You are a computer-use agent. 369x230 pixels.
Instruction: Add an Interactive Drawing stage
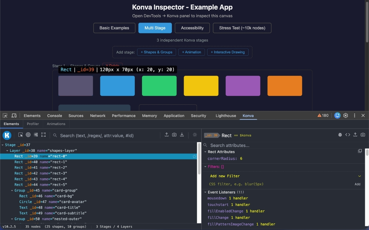(x=228, y=52)
